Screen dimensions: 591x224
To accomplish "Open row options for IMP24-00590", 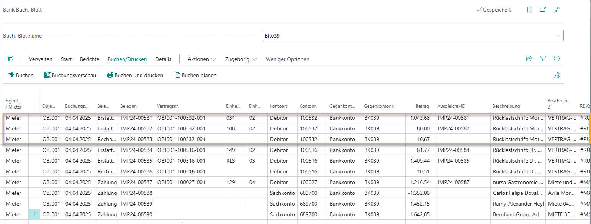I will click(34, 214).
